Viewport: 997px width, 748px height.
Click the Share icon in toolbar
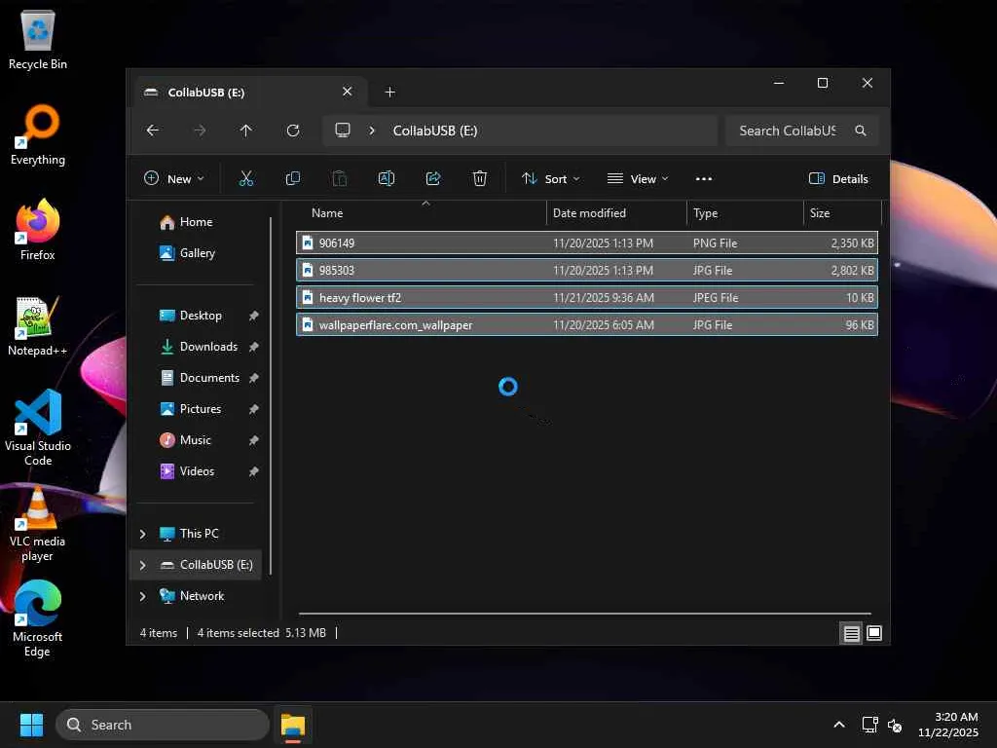pos(433,178)
